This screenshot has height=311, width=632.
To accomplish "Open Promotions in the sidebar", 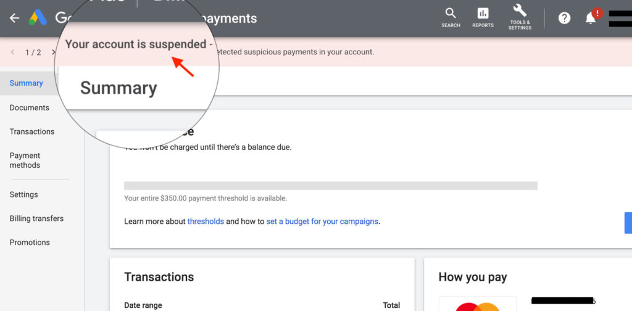I will coord(30,243).
